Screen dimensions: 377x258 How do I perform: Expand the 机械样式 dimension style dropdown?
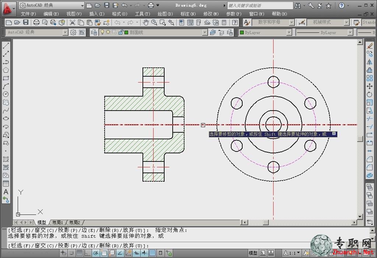coord(346,22)
